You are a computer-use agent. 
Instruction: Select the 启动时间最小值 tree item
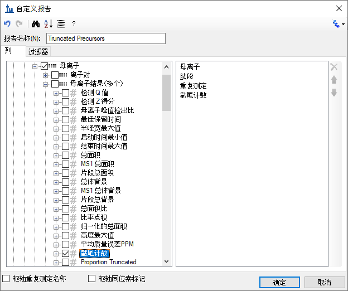[104, 137]
